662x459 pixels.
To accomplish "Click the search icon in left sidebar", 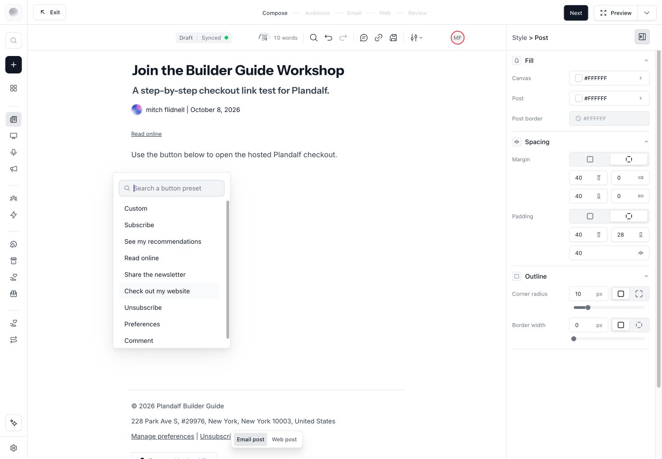I will point(13,40).
